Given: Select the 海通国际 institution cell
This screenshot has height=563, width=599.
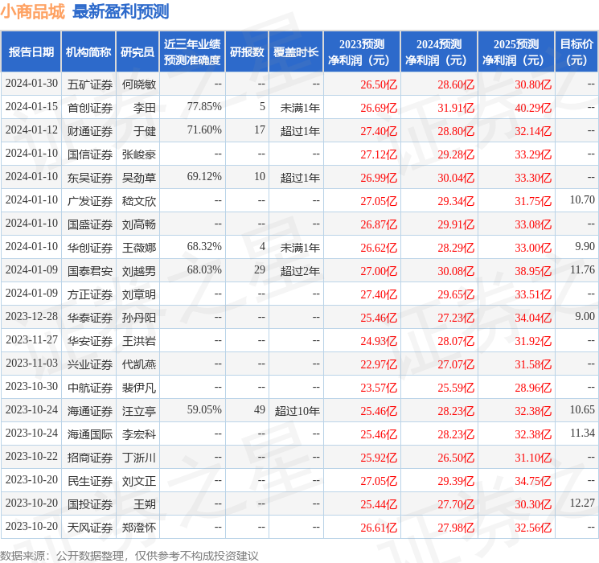Looking at the screenshot, I should (90, 434).
